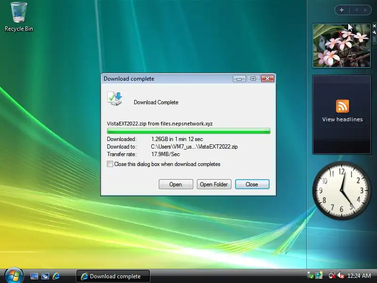Launch Internet Explorer from Quick Launch
The height and width of the screenshot is (283, 377).
click(x=56, y=276)
